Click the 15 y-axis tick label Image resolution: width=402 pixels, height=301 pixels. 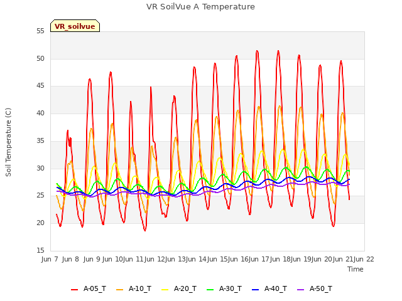pyautogui.click(x=40, y=250)
